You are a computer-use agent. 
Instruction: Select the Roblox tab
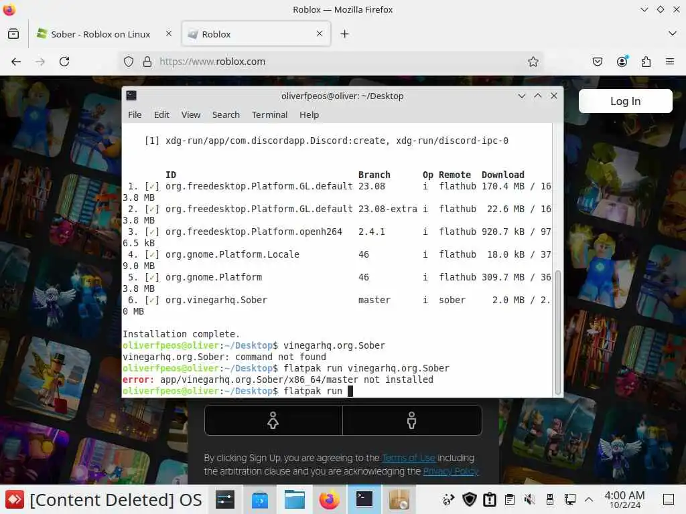(256, 33)
